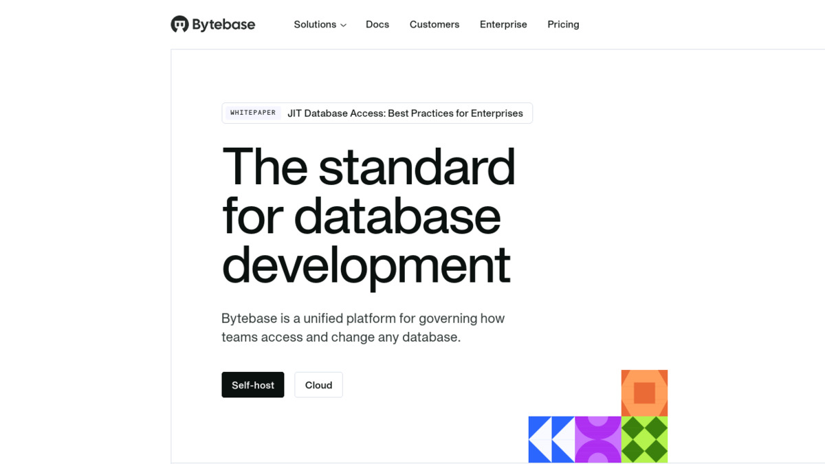Select Customers from the top navigation
This screenshot has width=825, height=464.
[x=434, y=24]
